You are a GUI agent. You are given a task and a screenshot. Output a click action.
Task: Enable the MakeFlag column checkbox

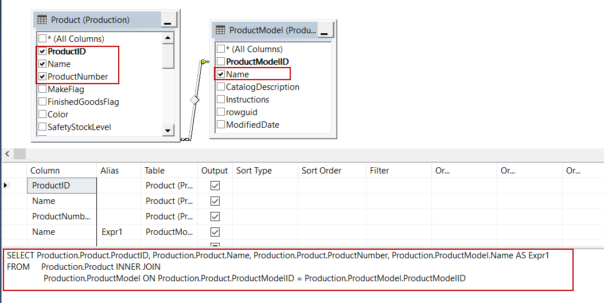pyautogui.click(x=42, y=89)
